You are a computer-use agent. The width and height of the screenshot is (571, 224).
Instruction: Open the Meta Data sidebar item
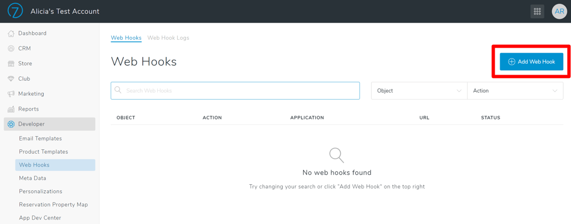(33, 179)
